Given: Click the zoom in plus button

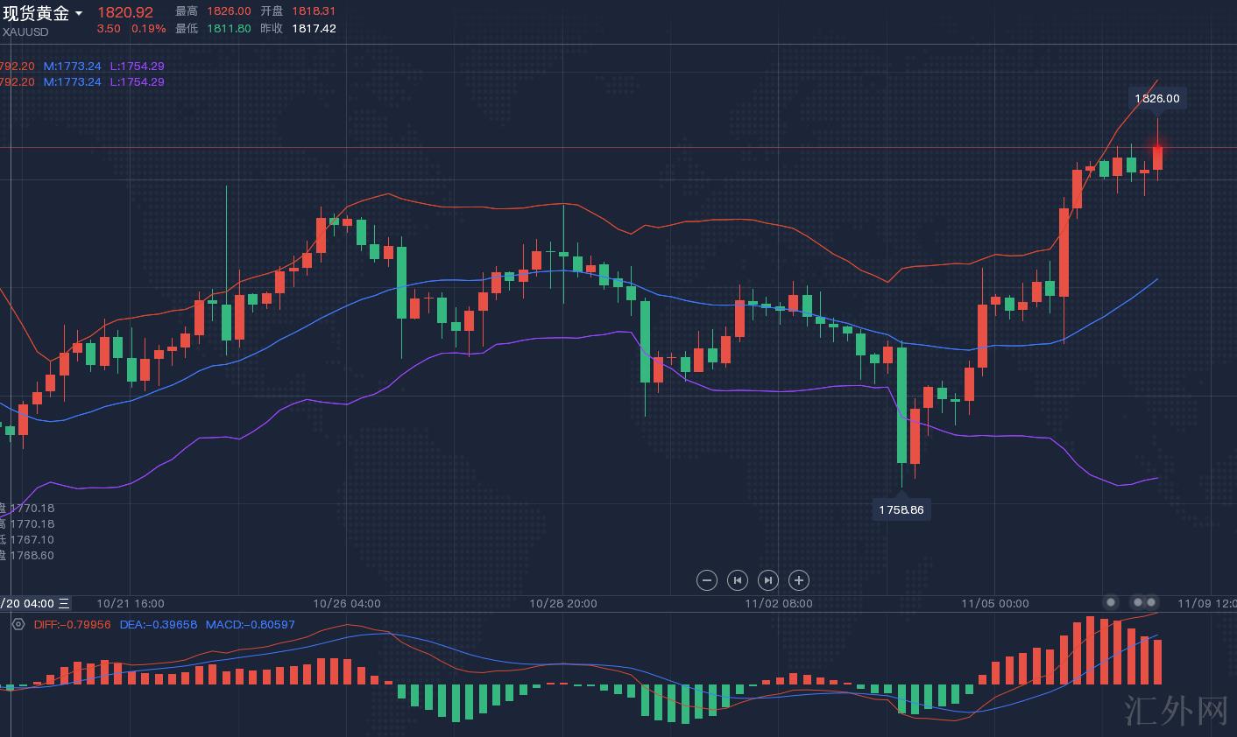Looking at the screenshot, I should (x=798, y=579).
